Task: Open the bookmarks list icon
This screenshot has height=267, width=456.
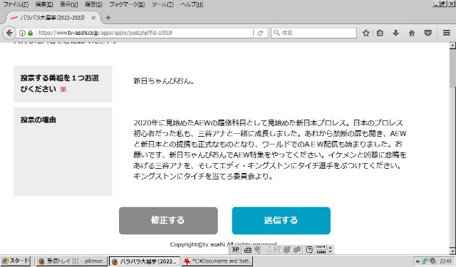Action: pyautogui.click(x=380, y=33)
